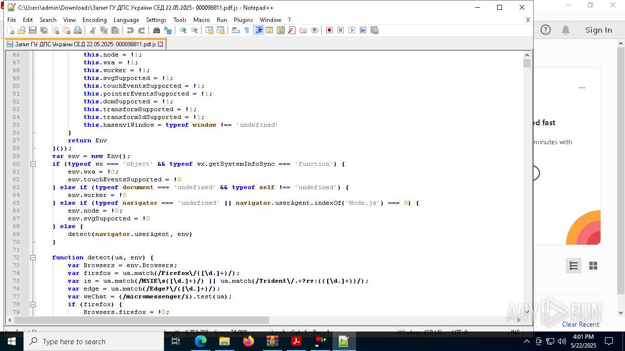Collapse the fold at line 60

click(33, 164)
